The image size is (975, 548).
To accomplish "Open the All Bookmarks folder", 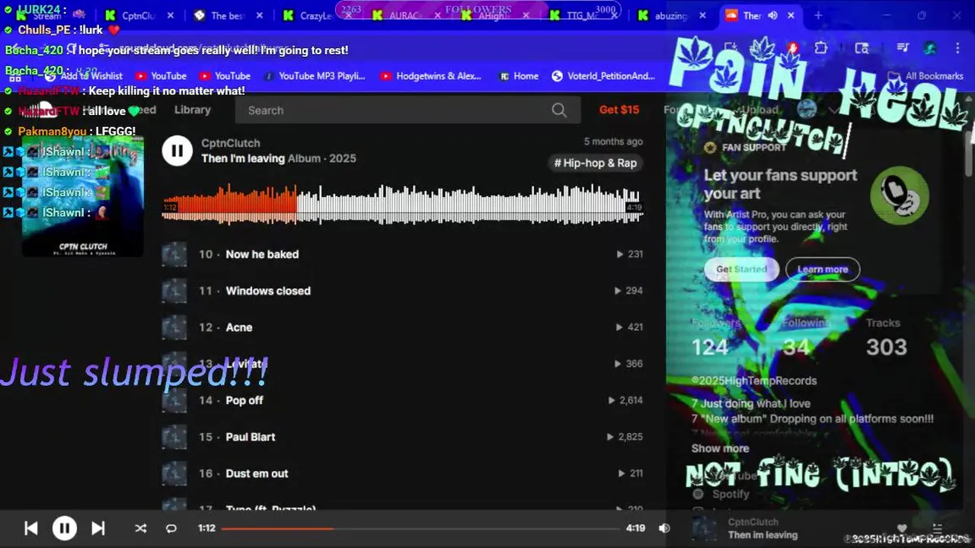I will pos(927,76).
